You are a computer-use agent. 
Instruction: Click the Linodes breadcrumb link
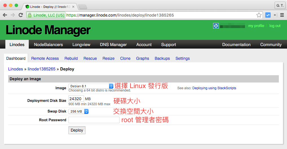[16, 69]
